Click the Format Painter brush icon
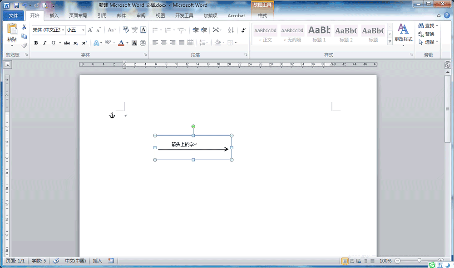The image size is (454, 268). pos(24,44)
